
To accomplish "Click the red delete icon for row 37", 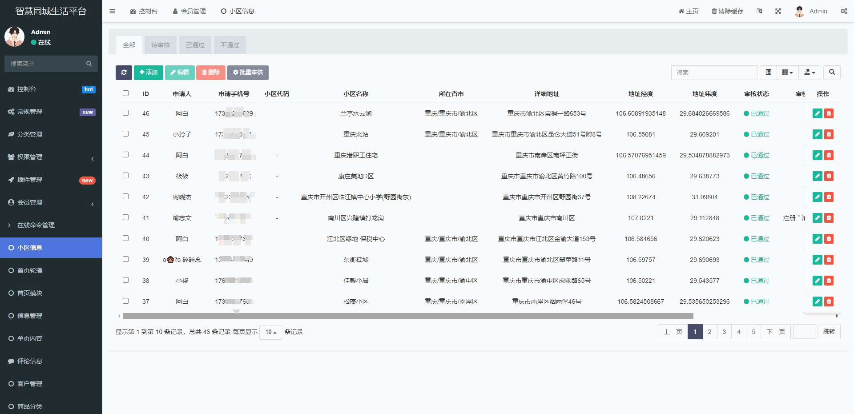I will (829, 301).
